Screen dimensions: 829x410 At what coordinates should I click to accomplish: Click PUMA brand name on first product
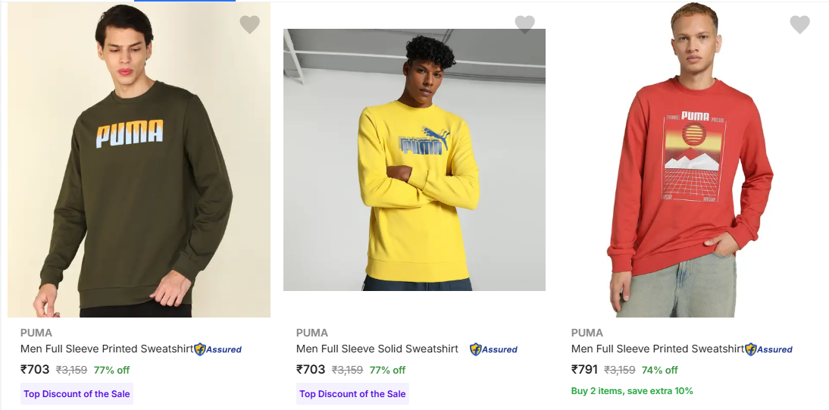point(36,333)
